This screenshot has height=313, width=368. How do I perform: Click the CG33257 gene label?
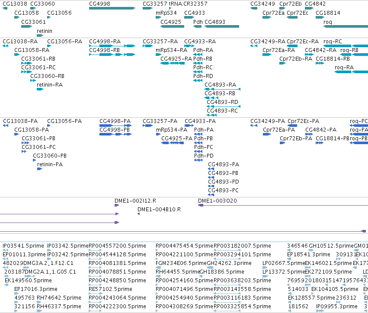(155, 4)
